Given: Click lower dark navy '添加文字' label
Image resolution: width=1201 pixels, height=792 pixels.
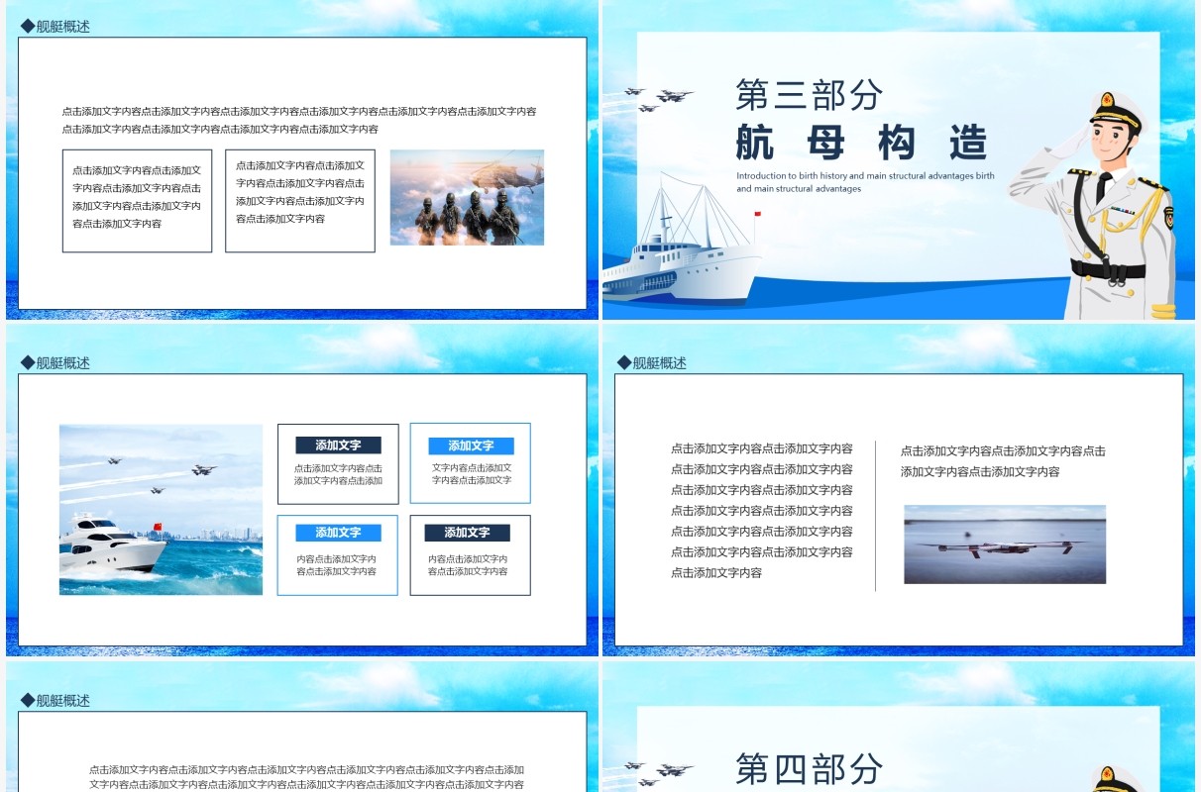Looking at the screenshot, I should [467, 533].
